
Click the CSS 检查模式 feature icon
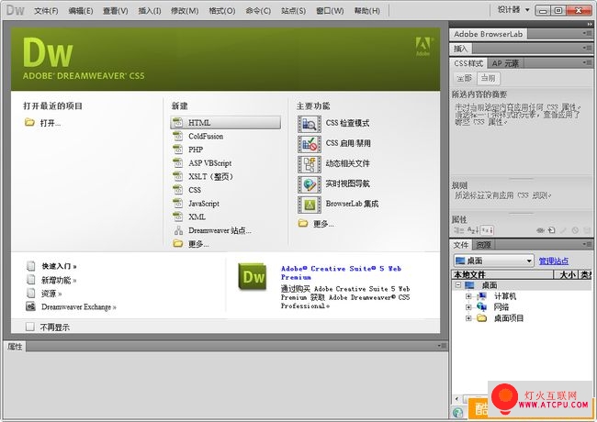tap(310, 124)
